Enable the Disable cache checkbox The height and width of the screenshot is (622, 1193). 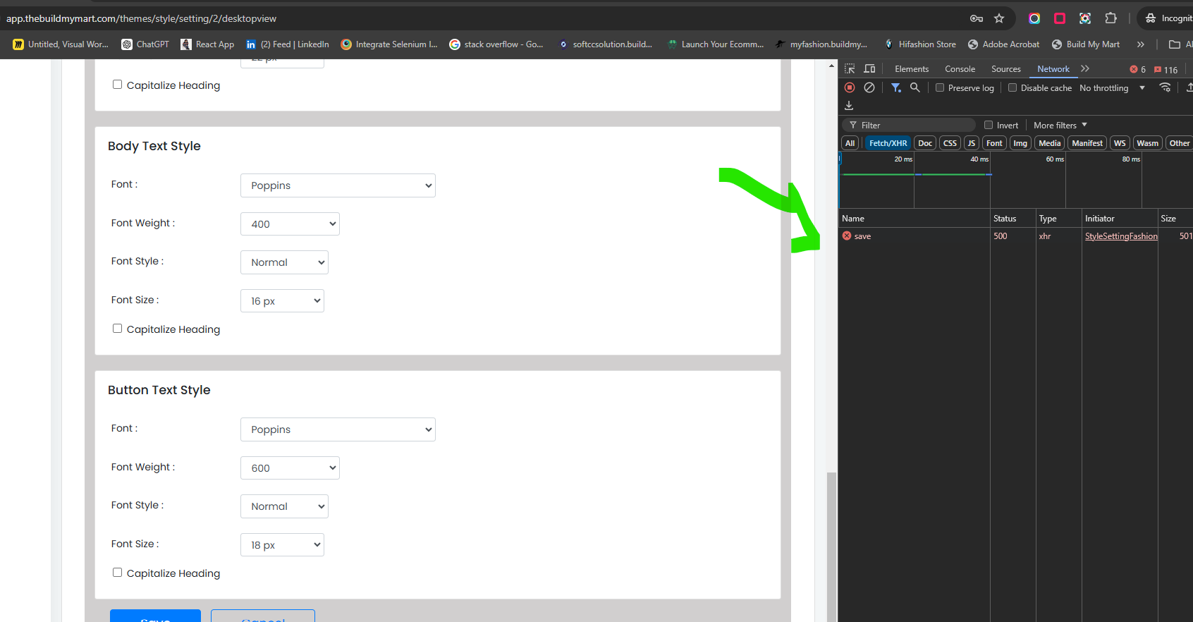[1012, 88]
